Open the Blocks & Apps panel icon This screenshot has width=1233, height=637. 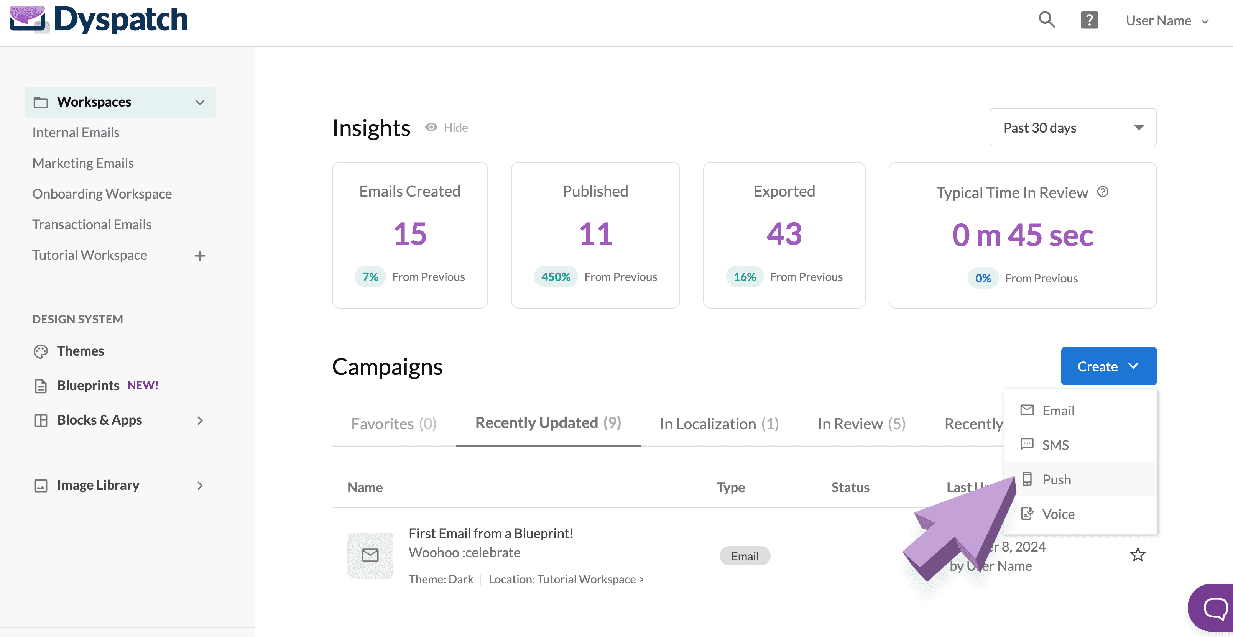click(x=41, y=420)
